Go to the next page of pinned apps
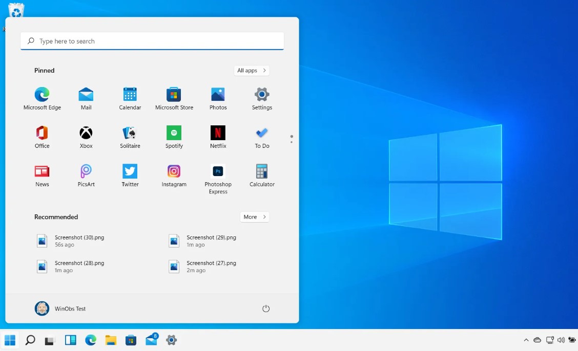 pyautogui.click(x=292, y=142)
